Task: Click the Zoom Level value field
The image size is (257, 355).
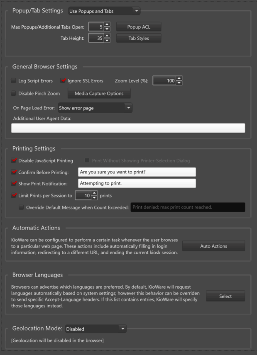Action: tap(164, 80)
